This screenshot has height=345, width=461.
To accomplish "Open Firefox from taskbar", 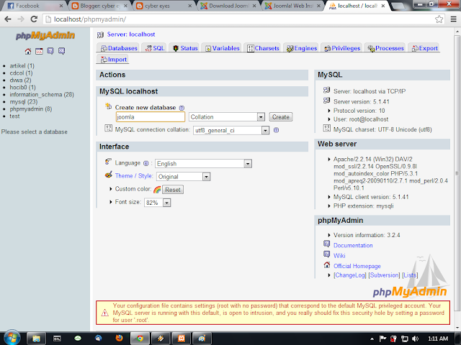I will (x=119, y=339).
